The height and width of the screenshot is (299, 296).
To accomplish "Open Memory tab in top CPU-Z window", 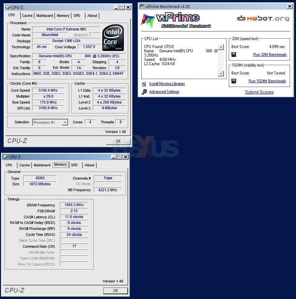I will [x=63, y=16].
